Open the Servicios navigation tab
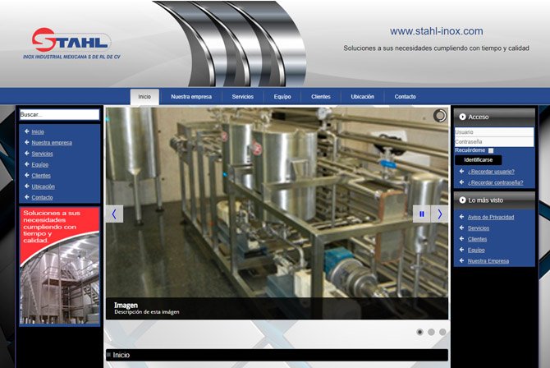Screen dimensions: 550x368 tap(242, 97)
